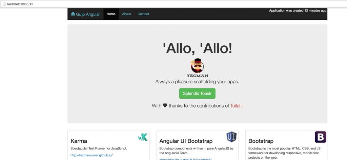Click the application created timestamp text
Screen dimensions: 347x160
298,11
